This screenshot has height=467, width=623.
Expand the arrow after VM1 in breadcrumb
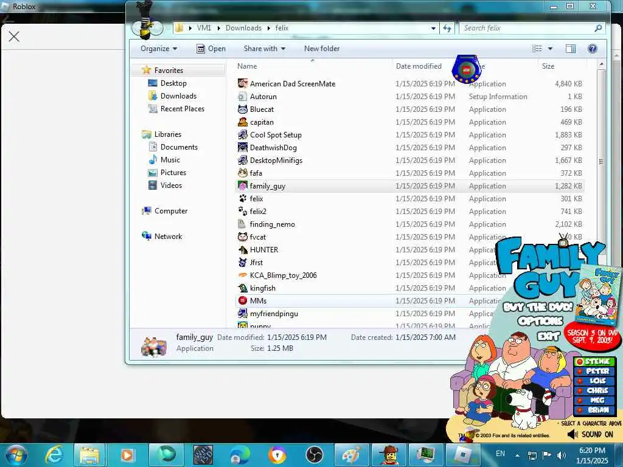218,28
